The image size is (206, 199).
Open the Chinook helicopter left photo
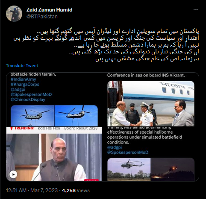32,116
